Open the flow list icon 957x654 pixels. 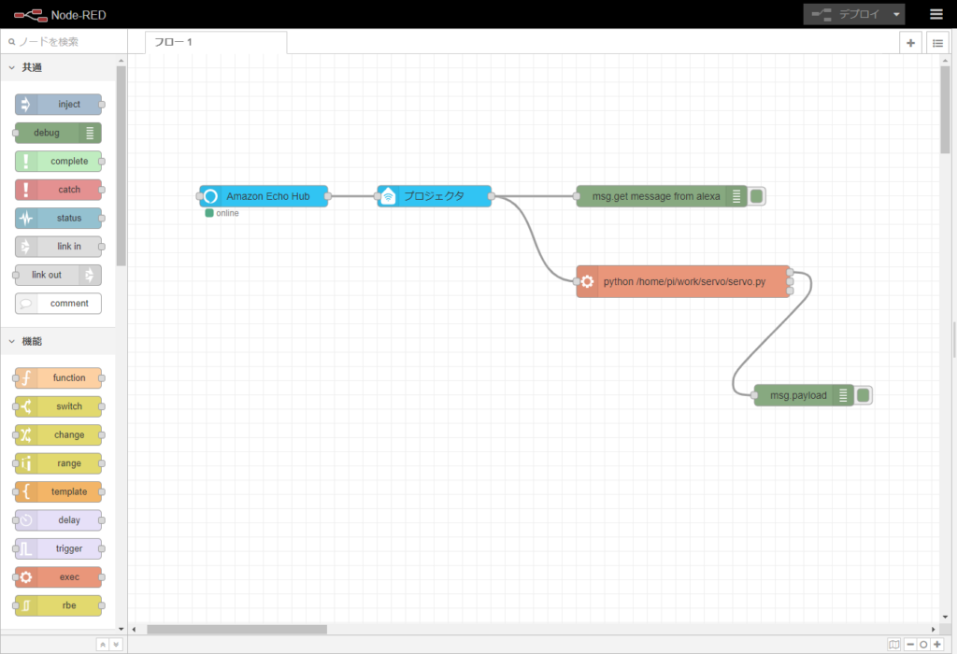[937, 43]
